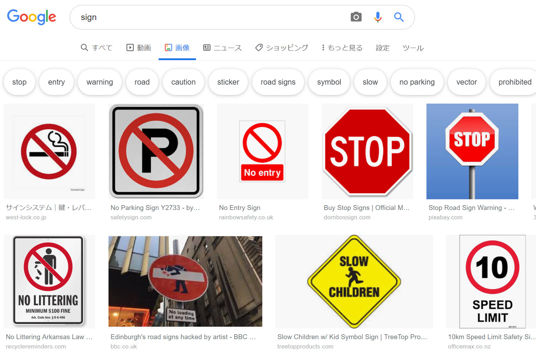This screenshot has height=355, width=536.
Task: Expand the もっと見る (More) menu
Action: (342, 48)
